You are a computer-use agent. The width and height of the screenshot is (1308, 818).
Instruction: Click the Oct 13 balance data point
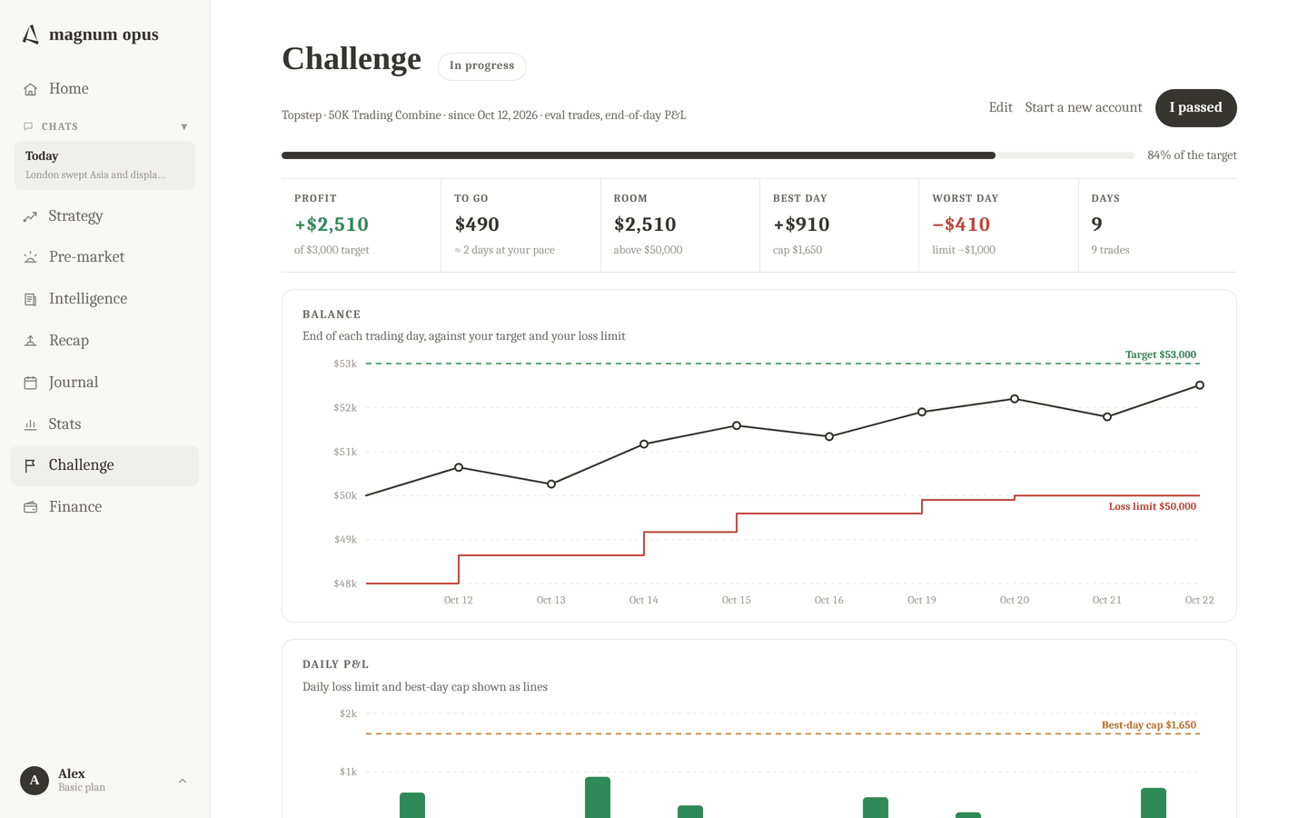(551, 484)
